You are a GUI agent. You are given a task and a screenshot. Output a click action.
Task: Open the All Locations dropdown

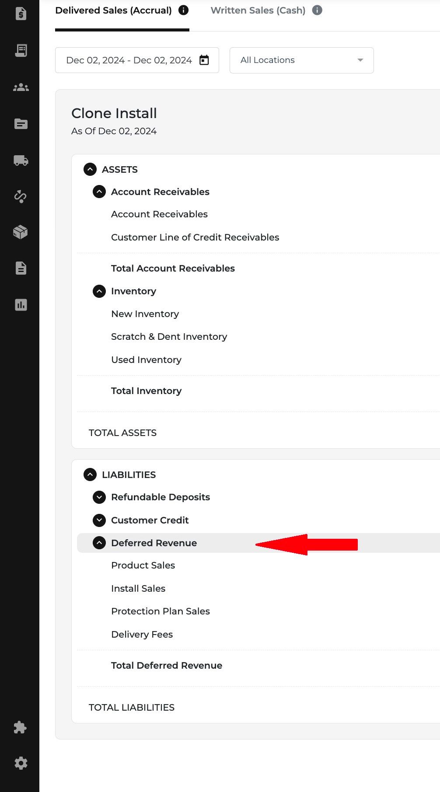[301, 60]
